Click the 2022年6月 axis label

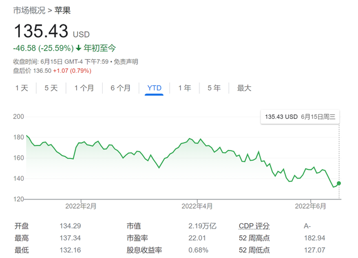click(310, 206)
